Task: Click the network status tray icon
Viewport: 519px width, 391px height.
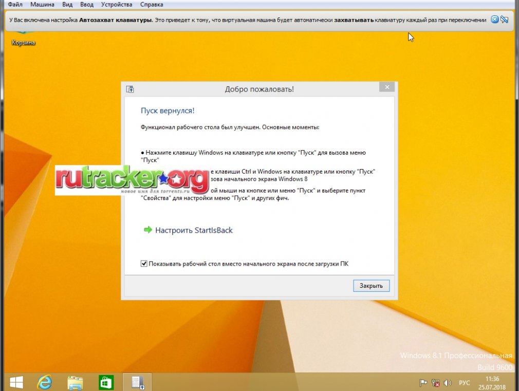Action: (x=435, y=383)
